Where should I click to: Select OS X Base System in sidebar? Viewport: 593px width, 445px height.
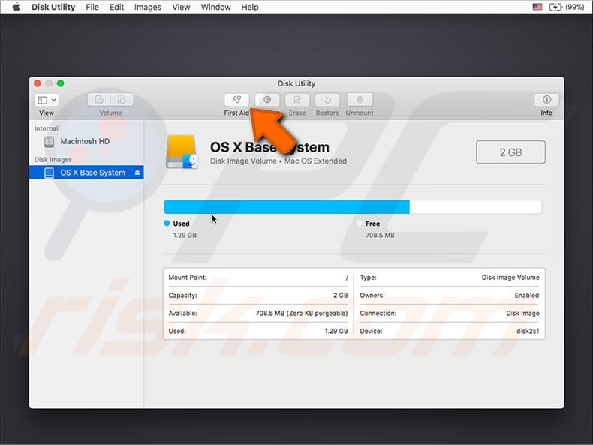click(92, 173)
